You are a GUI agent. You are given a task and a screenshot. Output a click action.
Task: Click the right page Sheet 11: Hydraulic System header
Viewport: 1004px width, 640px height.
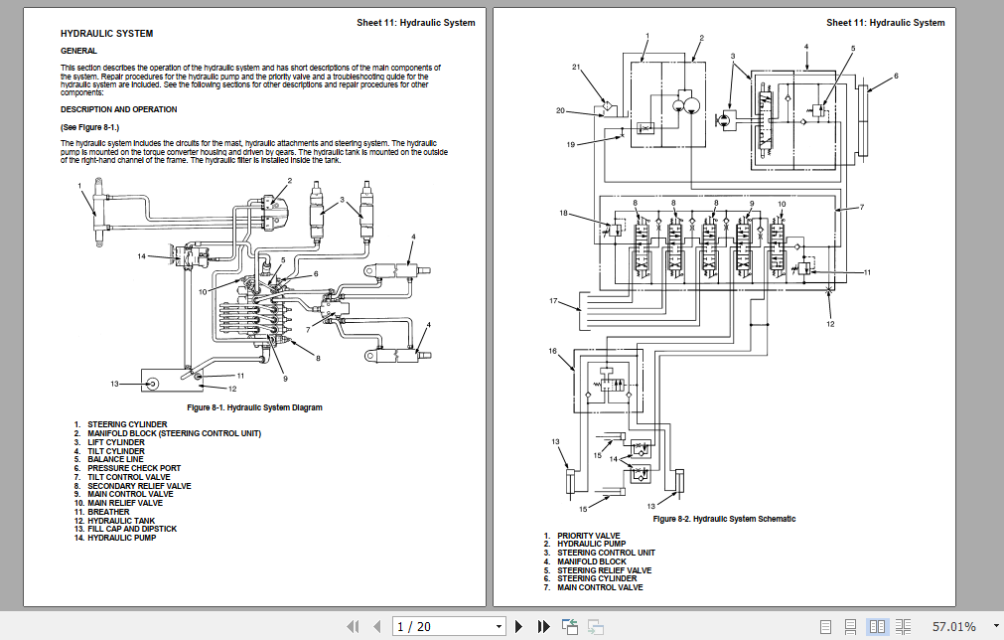[x=885, y=23]
